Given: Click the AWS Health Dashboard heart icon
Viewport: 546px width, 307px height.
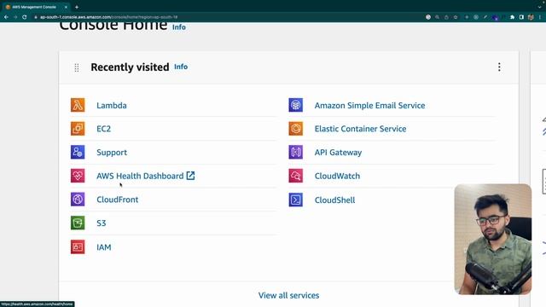Looking at the screenshot, I should pyautogui.click(x=78, y=176).
